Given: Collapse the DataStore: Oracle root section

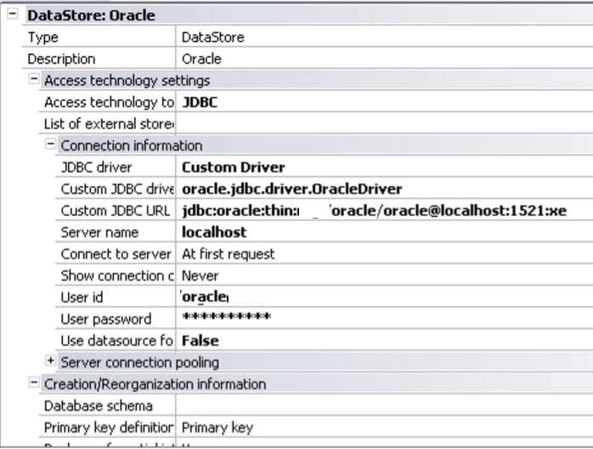Looking at the screenshot, I should tap(11, 16).
